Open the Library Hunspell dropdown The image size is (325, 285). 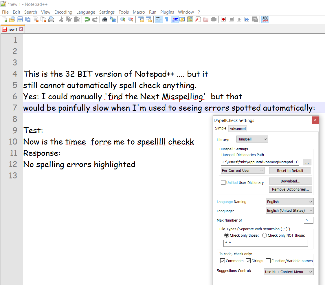click(x=252, y=139)
